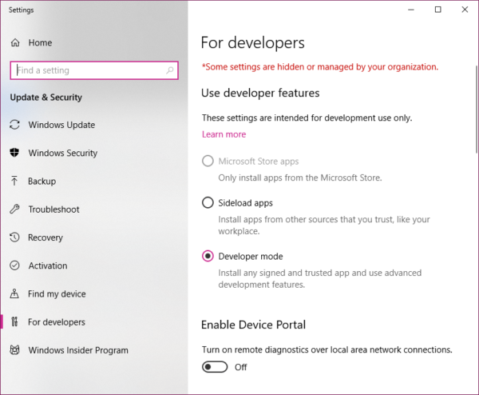
Task: Maximize the Settings window
Action: (438, 10)
